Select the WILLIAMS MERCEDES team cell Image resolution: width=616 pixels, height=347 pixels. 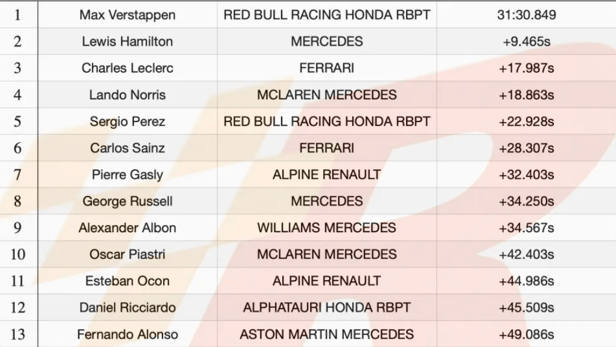click(x=327, y=227)
